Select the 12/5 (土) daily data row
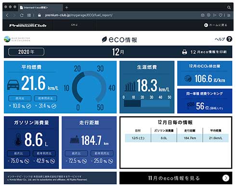Viewport: 236px width, 188px height. coord(177,138)
